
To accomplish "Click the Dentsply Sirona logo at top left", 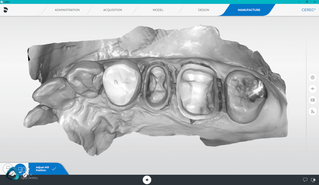I will [6, 10].
